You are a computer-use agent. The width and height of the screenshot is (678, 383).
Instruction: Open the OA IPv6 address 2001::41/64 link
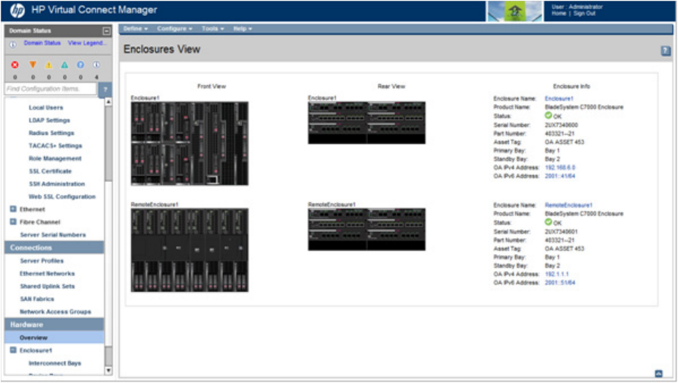pos(560,176)
